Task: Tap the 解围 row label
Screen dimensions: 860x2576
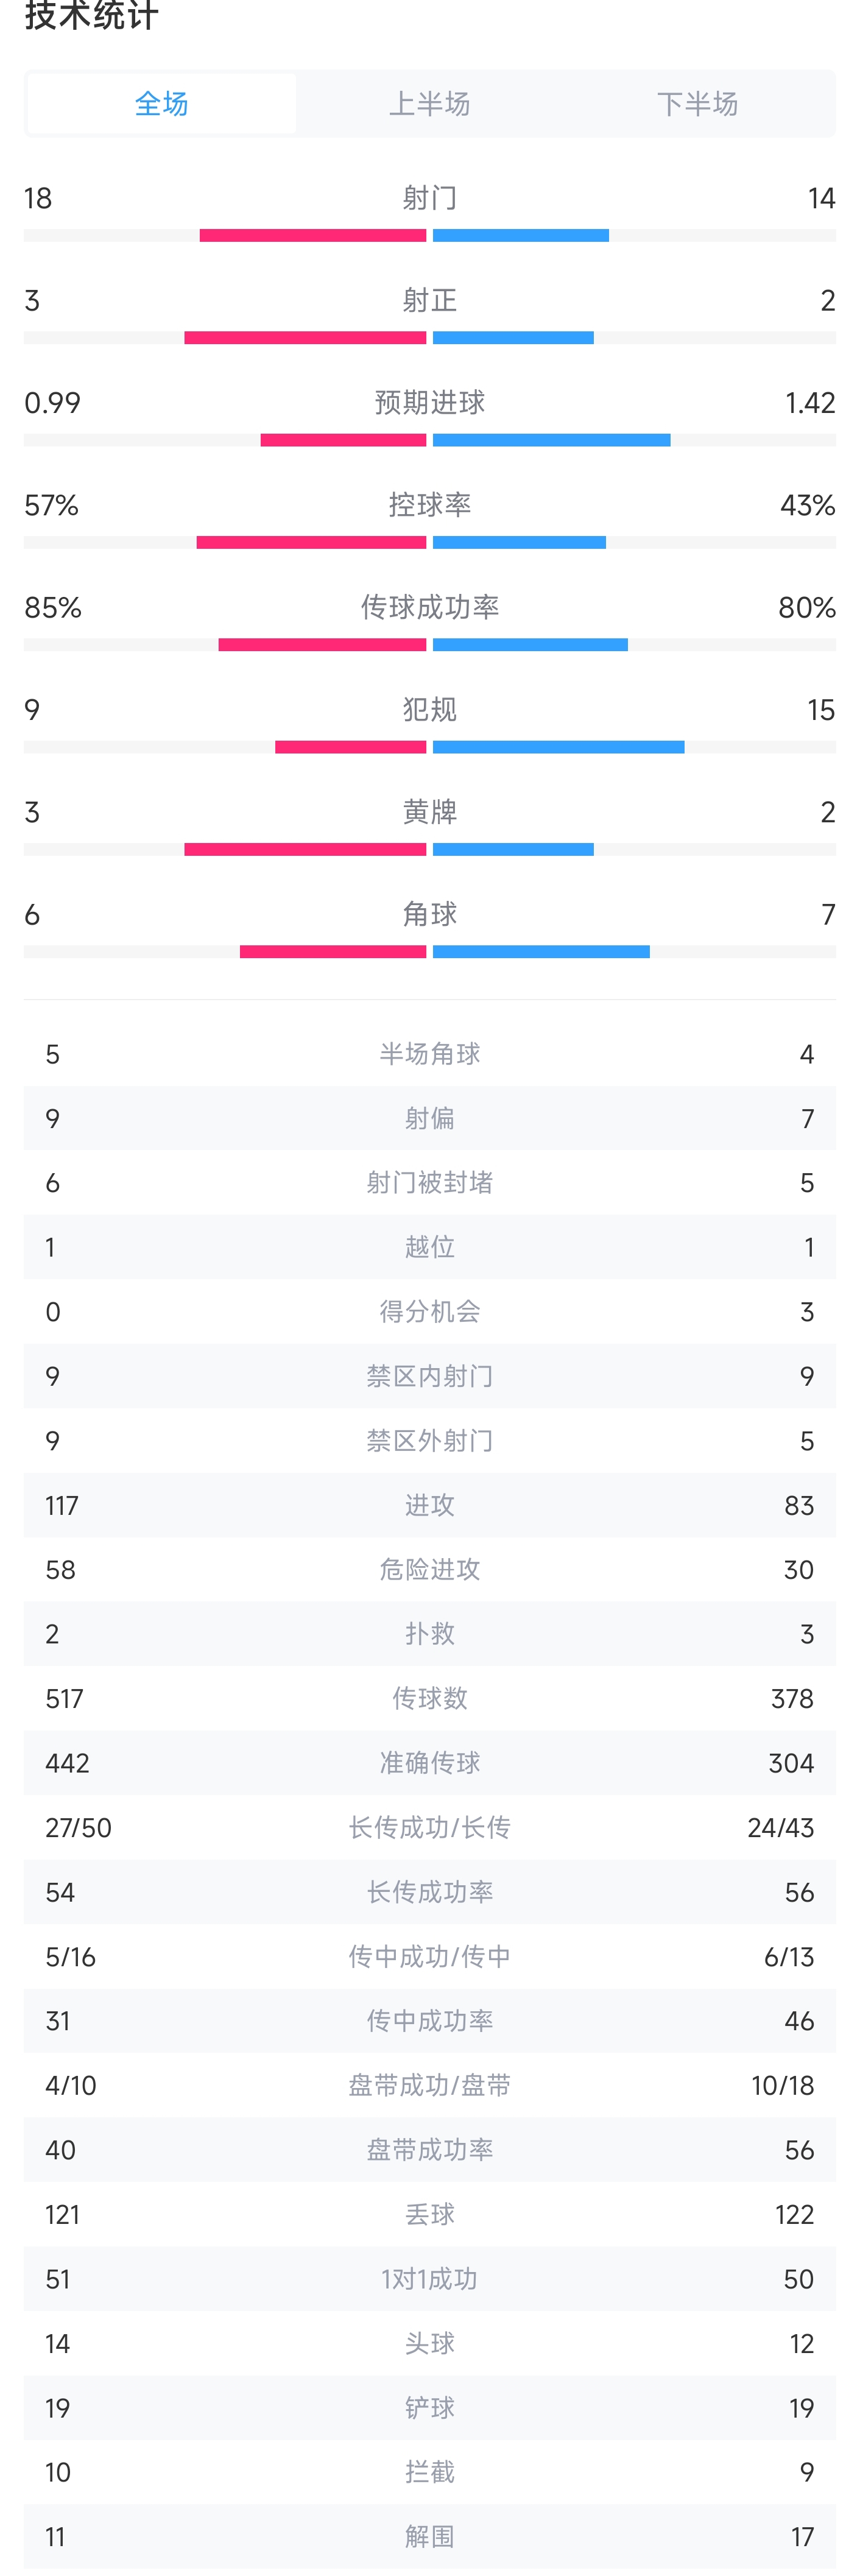Action: click(x=429, y=2537)
